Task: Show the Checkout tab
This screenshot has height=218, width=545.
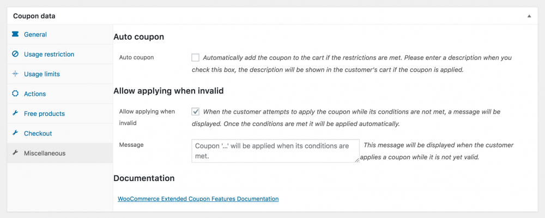Action: [38, 133]
